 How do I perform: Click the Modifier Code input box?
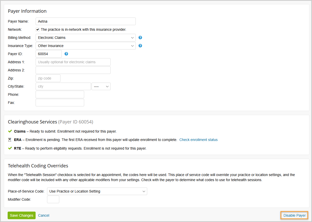53,199
